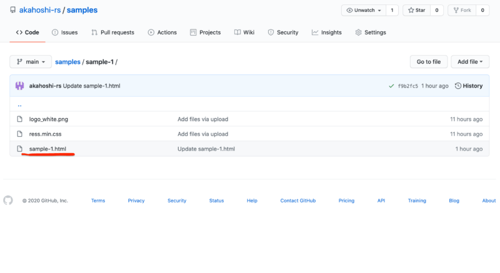The image size is (500, 273).
Task: Open the repository Security tab
Action: pos(283,32)
